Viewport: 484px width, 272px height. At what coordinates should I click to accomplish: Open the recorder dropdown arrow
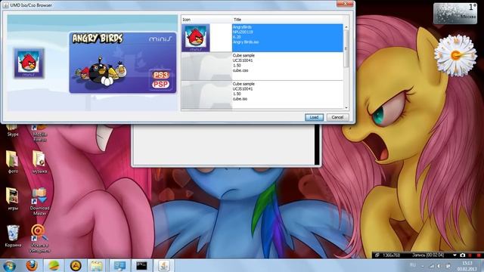pos(455,255)
